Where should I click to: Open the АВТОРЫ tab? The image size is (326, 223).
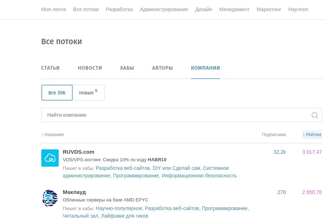coord(162,68)
